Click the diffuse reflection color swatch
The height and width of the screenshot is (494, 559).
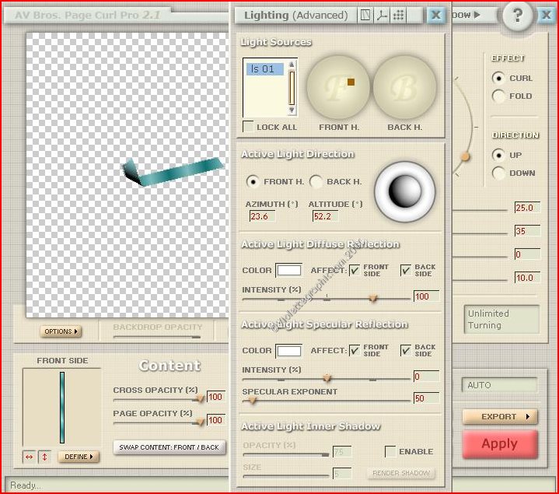[x=289, y=271]
